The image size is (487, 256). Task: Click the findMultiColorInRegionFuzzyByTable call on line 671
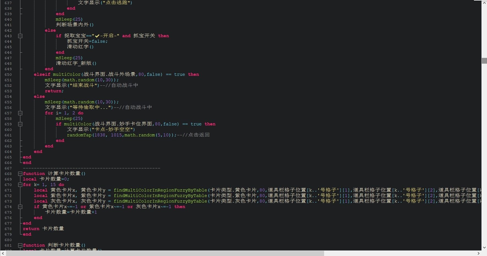click(x=160, y=190)
